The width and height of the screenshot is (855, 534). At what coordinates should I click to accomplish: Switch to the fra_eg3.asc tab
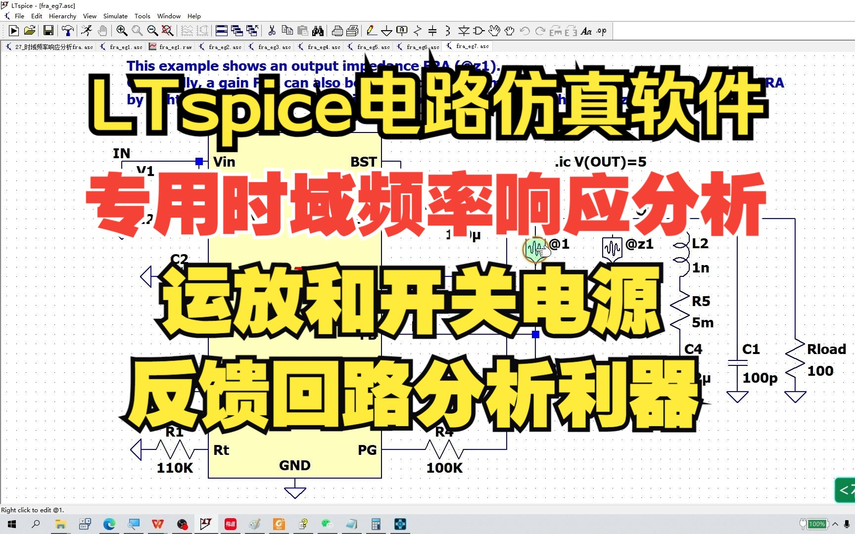(x=270, y=46)
